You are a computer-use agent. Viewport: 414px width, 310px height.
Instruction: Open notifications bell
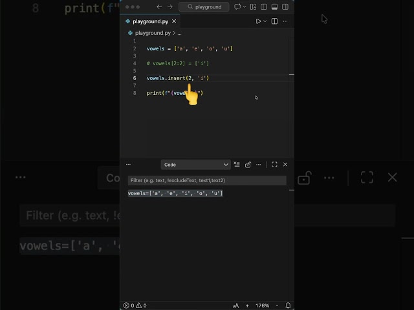point(288,305)
